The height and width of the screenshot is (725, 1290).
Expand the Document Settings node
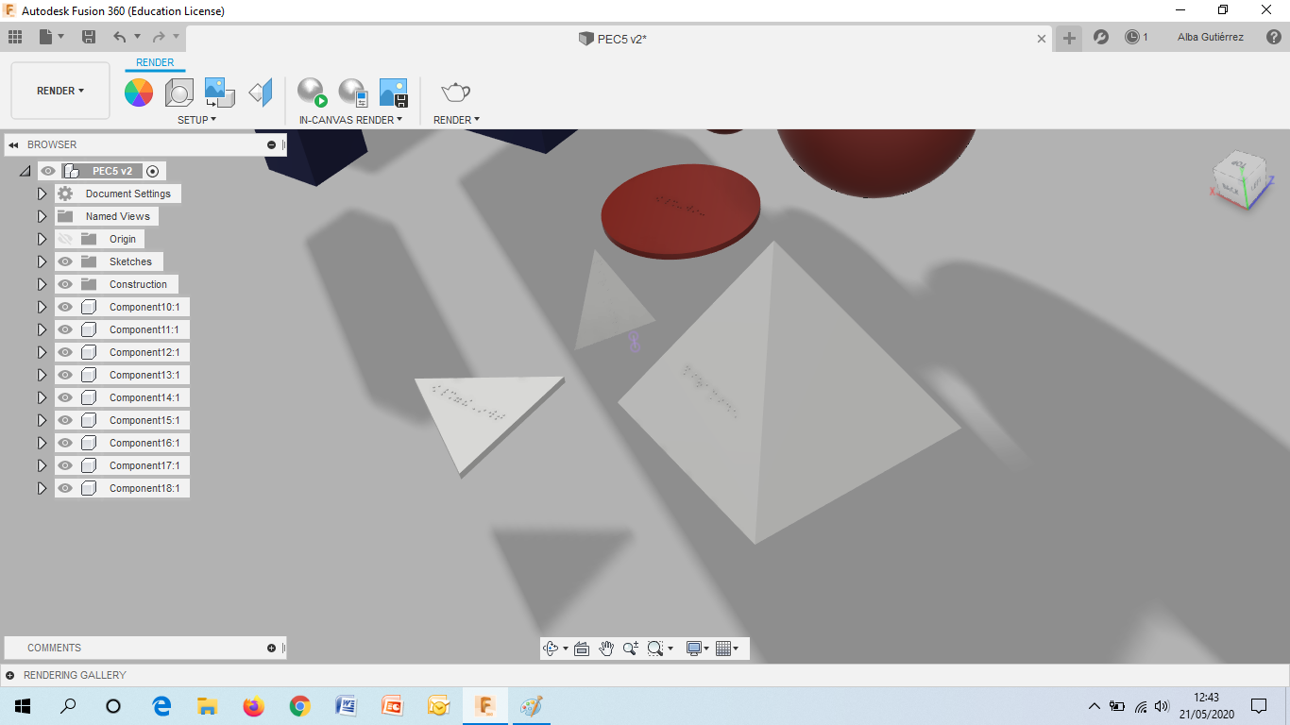42,194
